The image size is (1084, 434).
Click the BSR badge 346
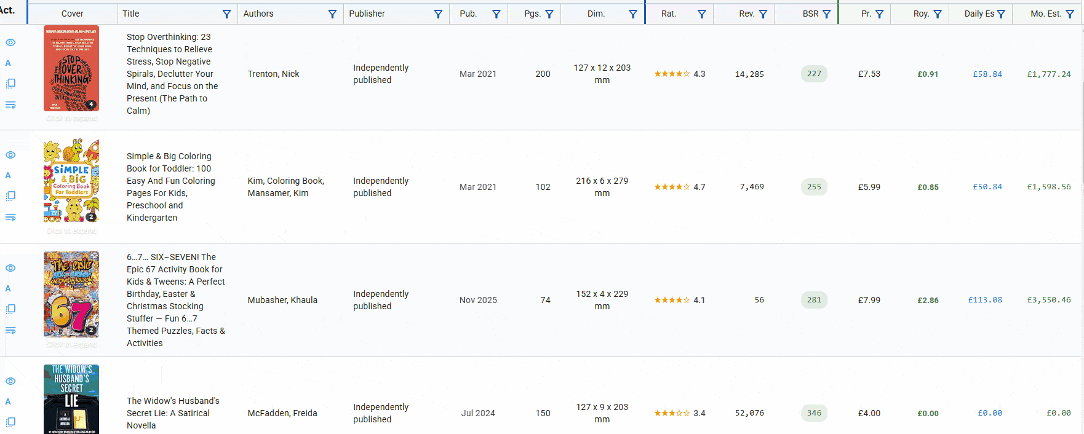[814, 413]
